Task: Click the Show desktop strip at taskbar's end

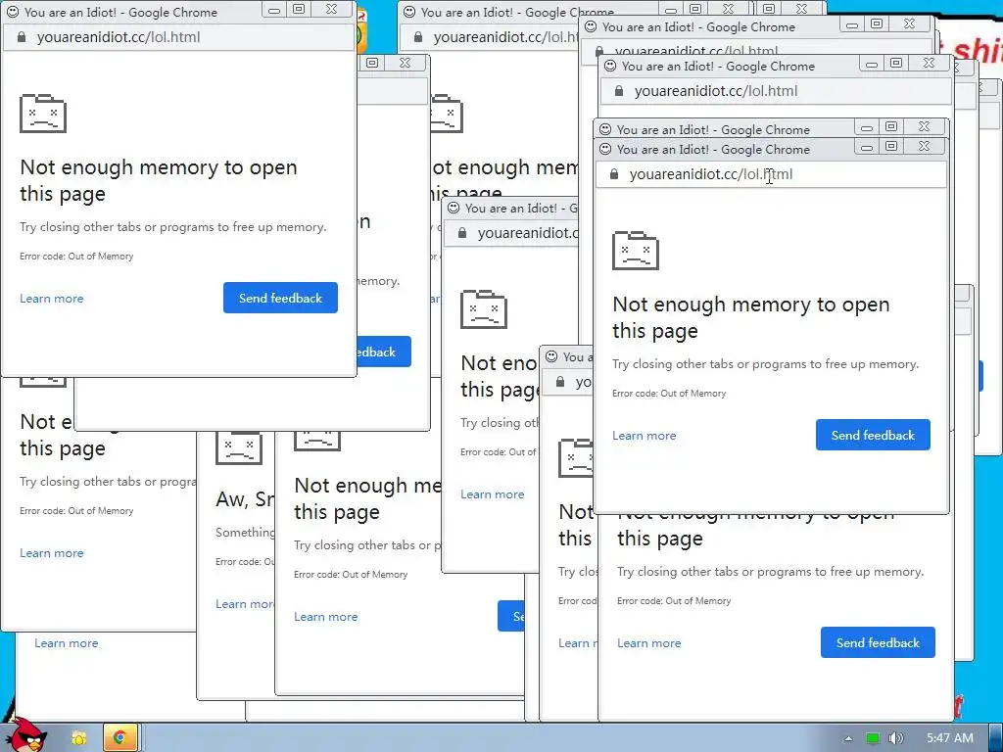Action: pos(996,738)
